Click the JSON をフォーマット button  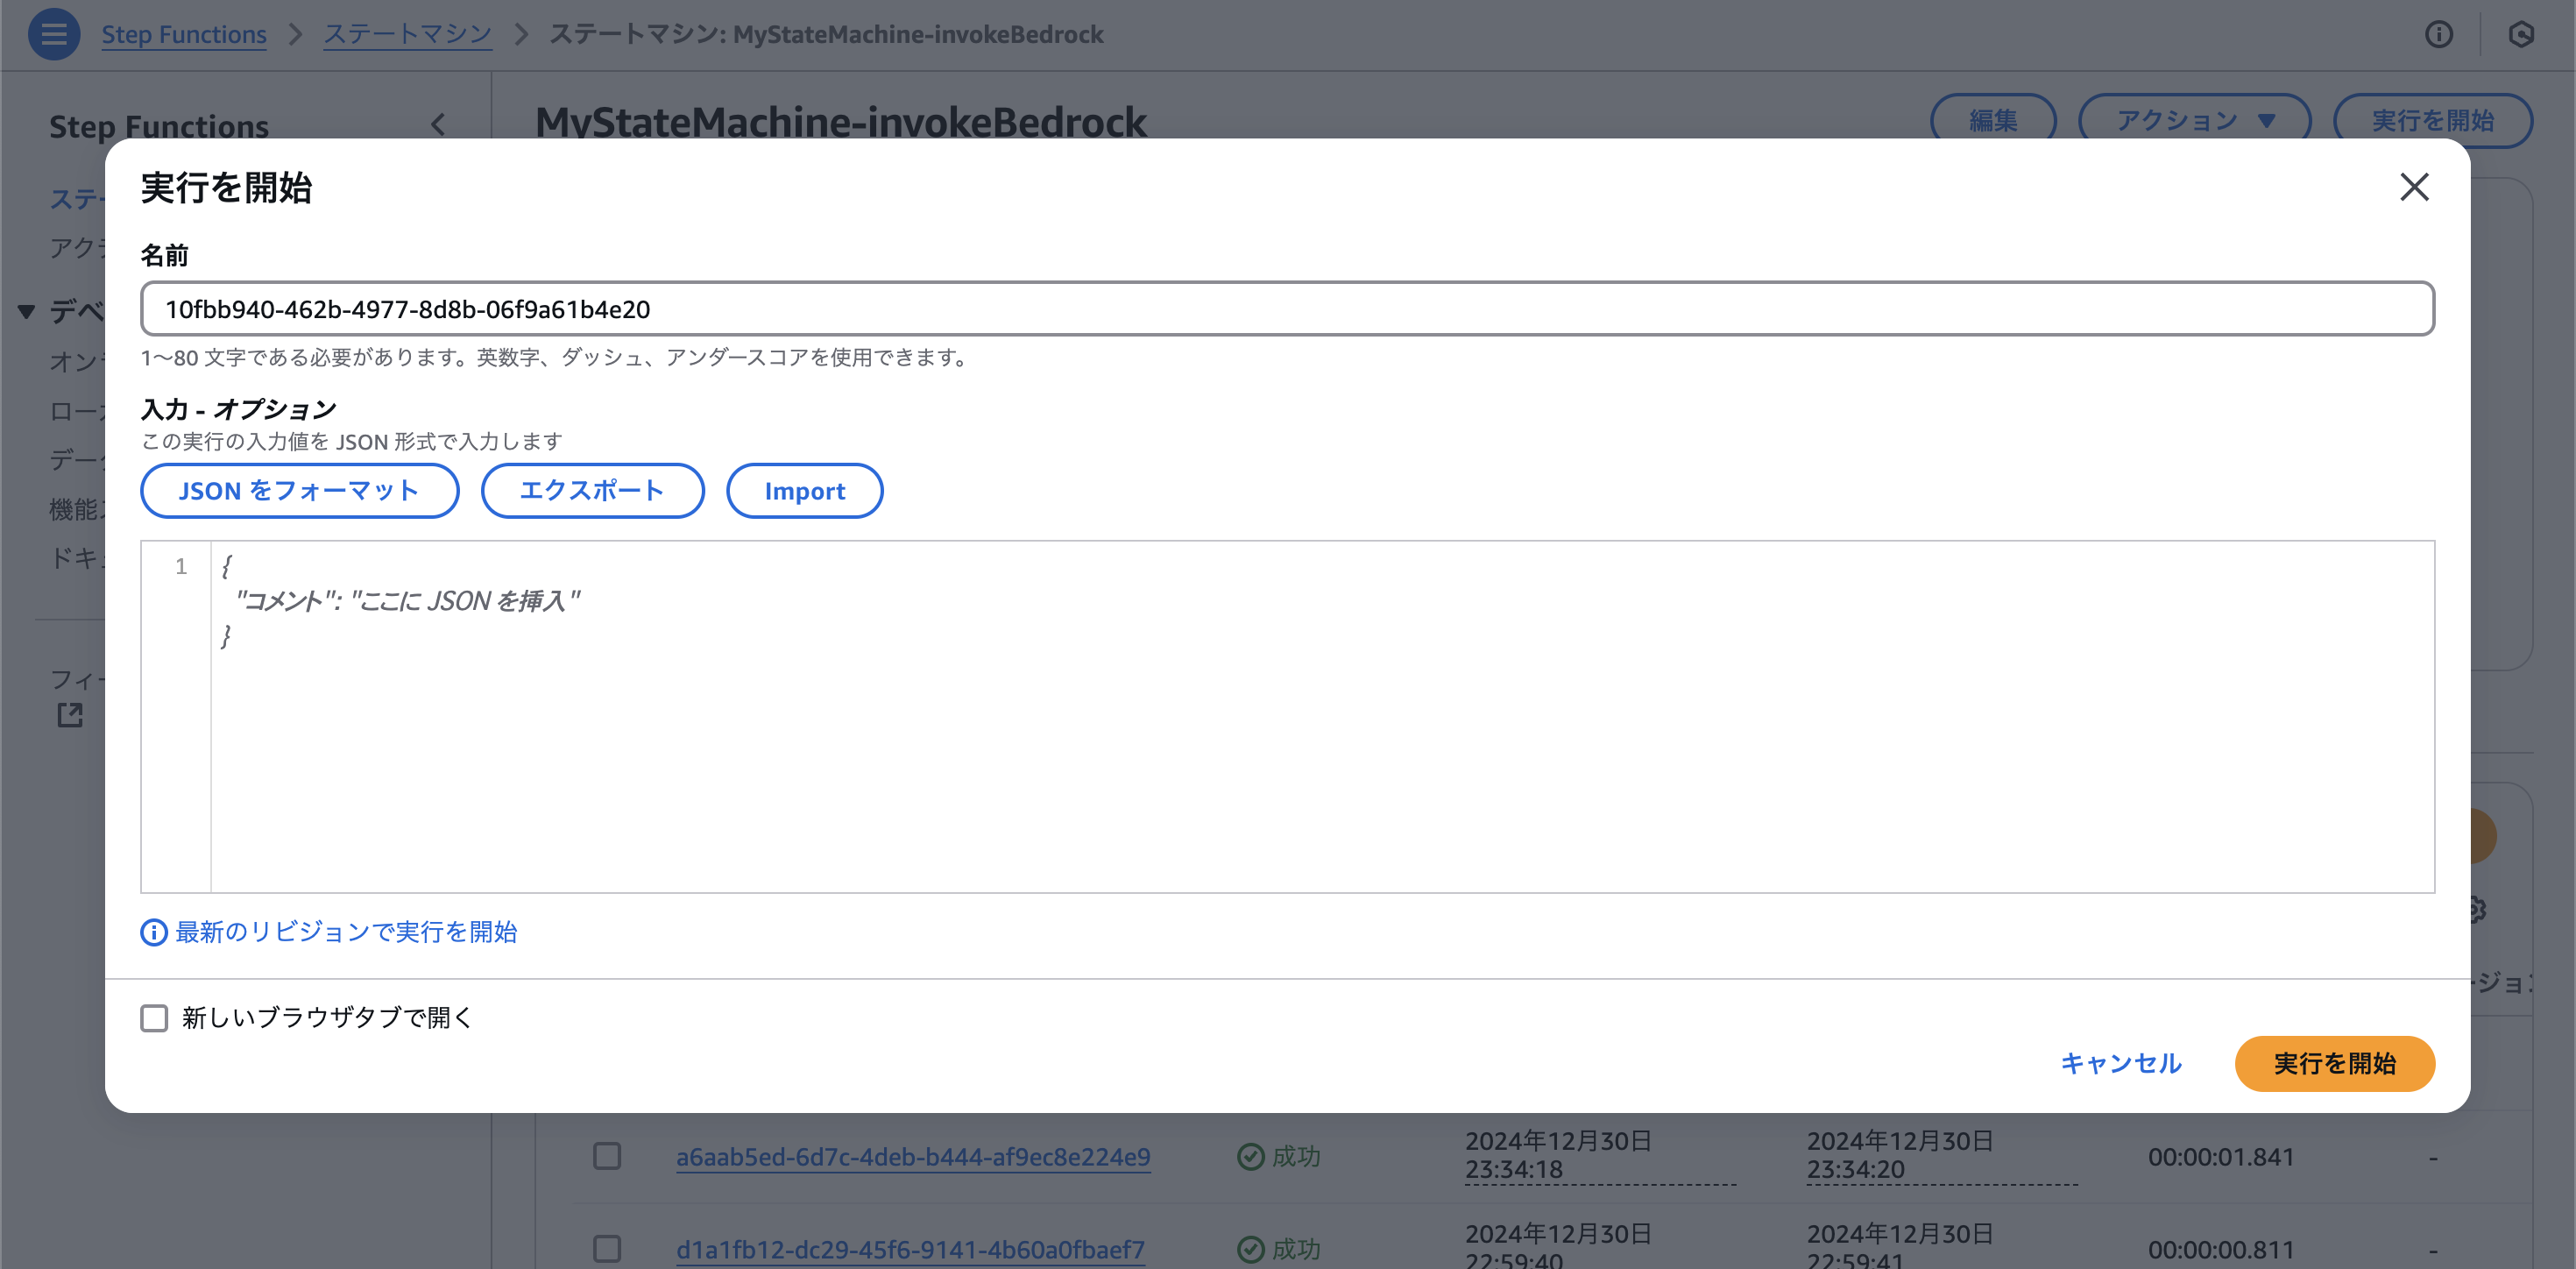(299, 491)
